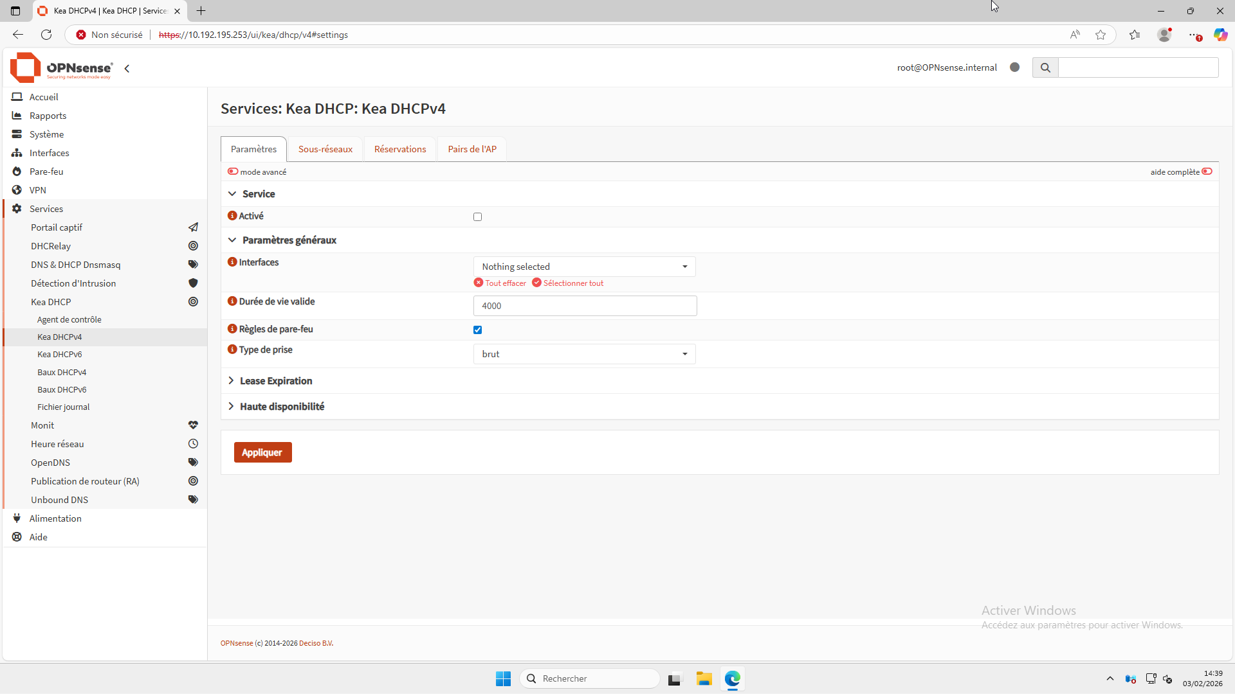Screen dimensions: 1235x699
Task: Enable the Activé checkbox
Action: click(x=477, y=217)
